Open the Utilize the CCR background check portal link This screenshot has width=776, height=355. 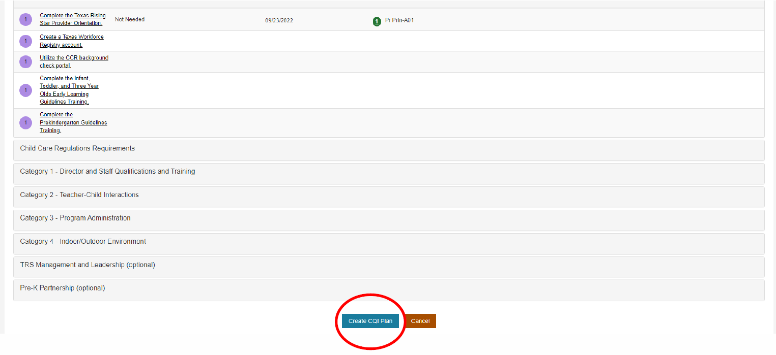(74, 61)
